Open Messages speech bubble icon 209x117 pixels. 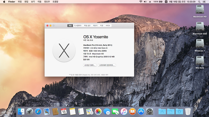coord(107,111)
